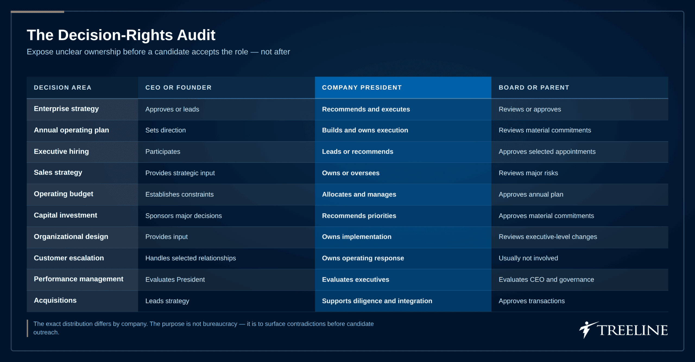Click the "Recommends and executes" cell

(403, 109)
